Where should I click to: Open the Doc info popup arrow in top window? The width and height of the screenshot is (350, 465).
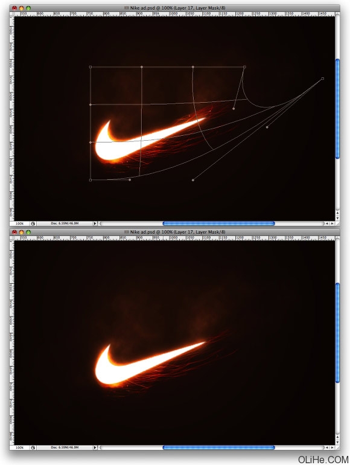click(95, 223)
